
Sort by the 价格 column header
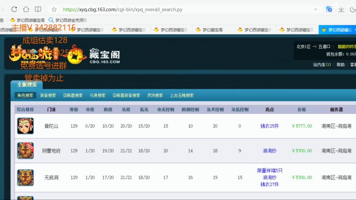[302, 109]
